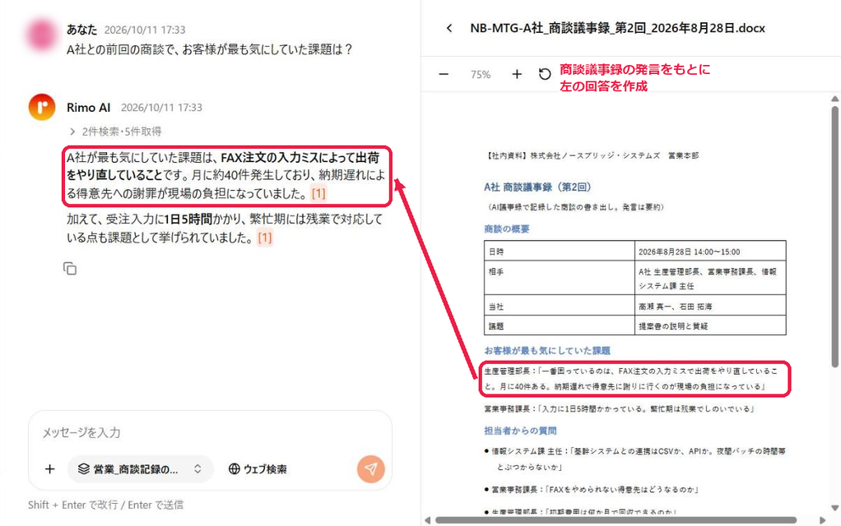The height and width of the screenshot is (526, 841).
Task: Click the 日時 table cell
Action: point(560,251)
